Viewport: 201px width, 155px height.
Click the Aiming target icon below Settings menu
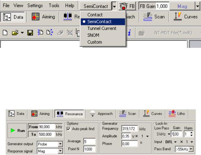click(35, 17)
